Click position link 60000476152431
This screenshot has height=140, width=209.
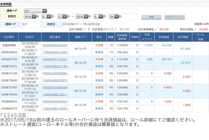(55, 59)
